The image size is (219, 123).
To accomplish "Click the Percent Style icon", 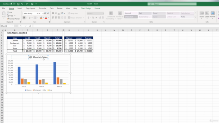I will (x=93, y=17).
